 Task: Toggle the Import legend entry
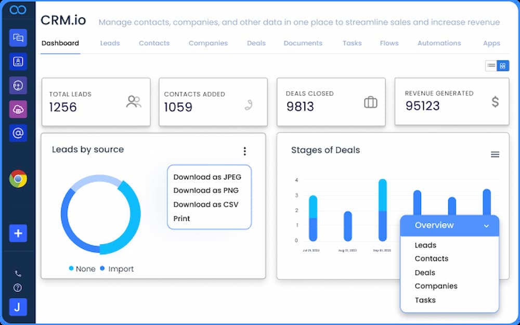(x=116, y=269)
